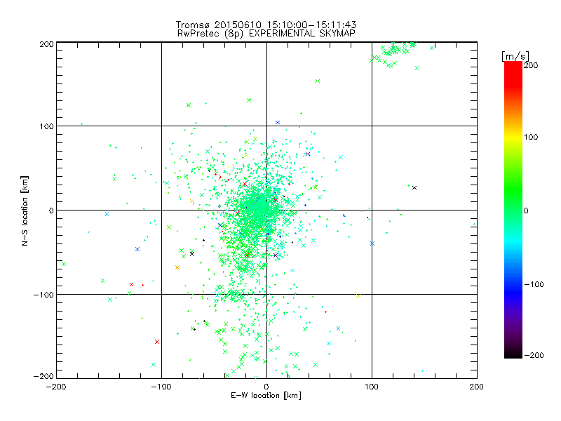Select the '[m/s]' colorbar unit label
The width and height of the screenshot is (561, 421).
[515, 56]
